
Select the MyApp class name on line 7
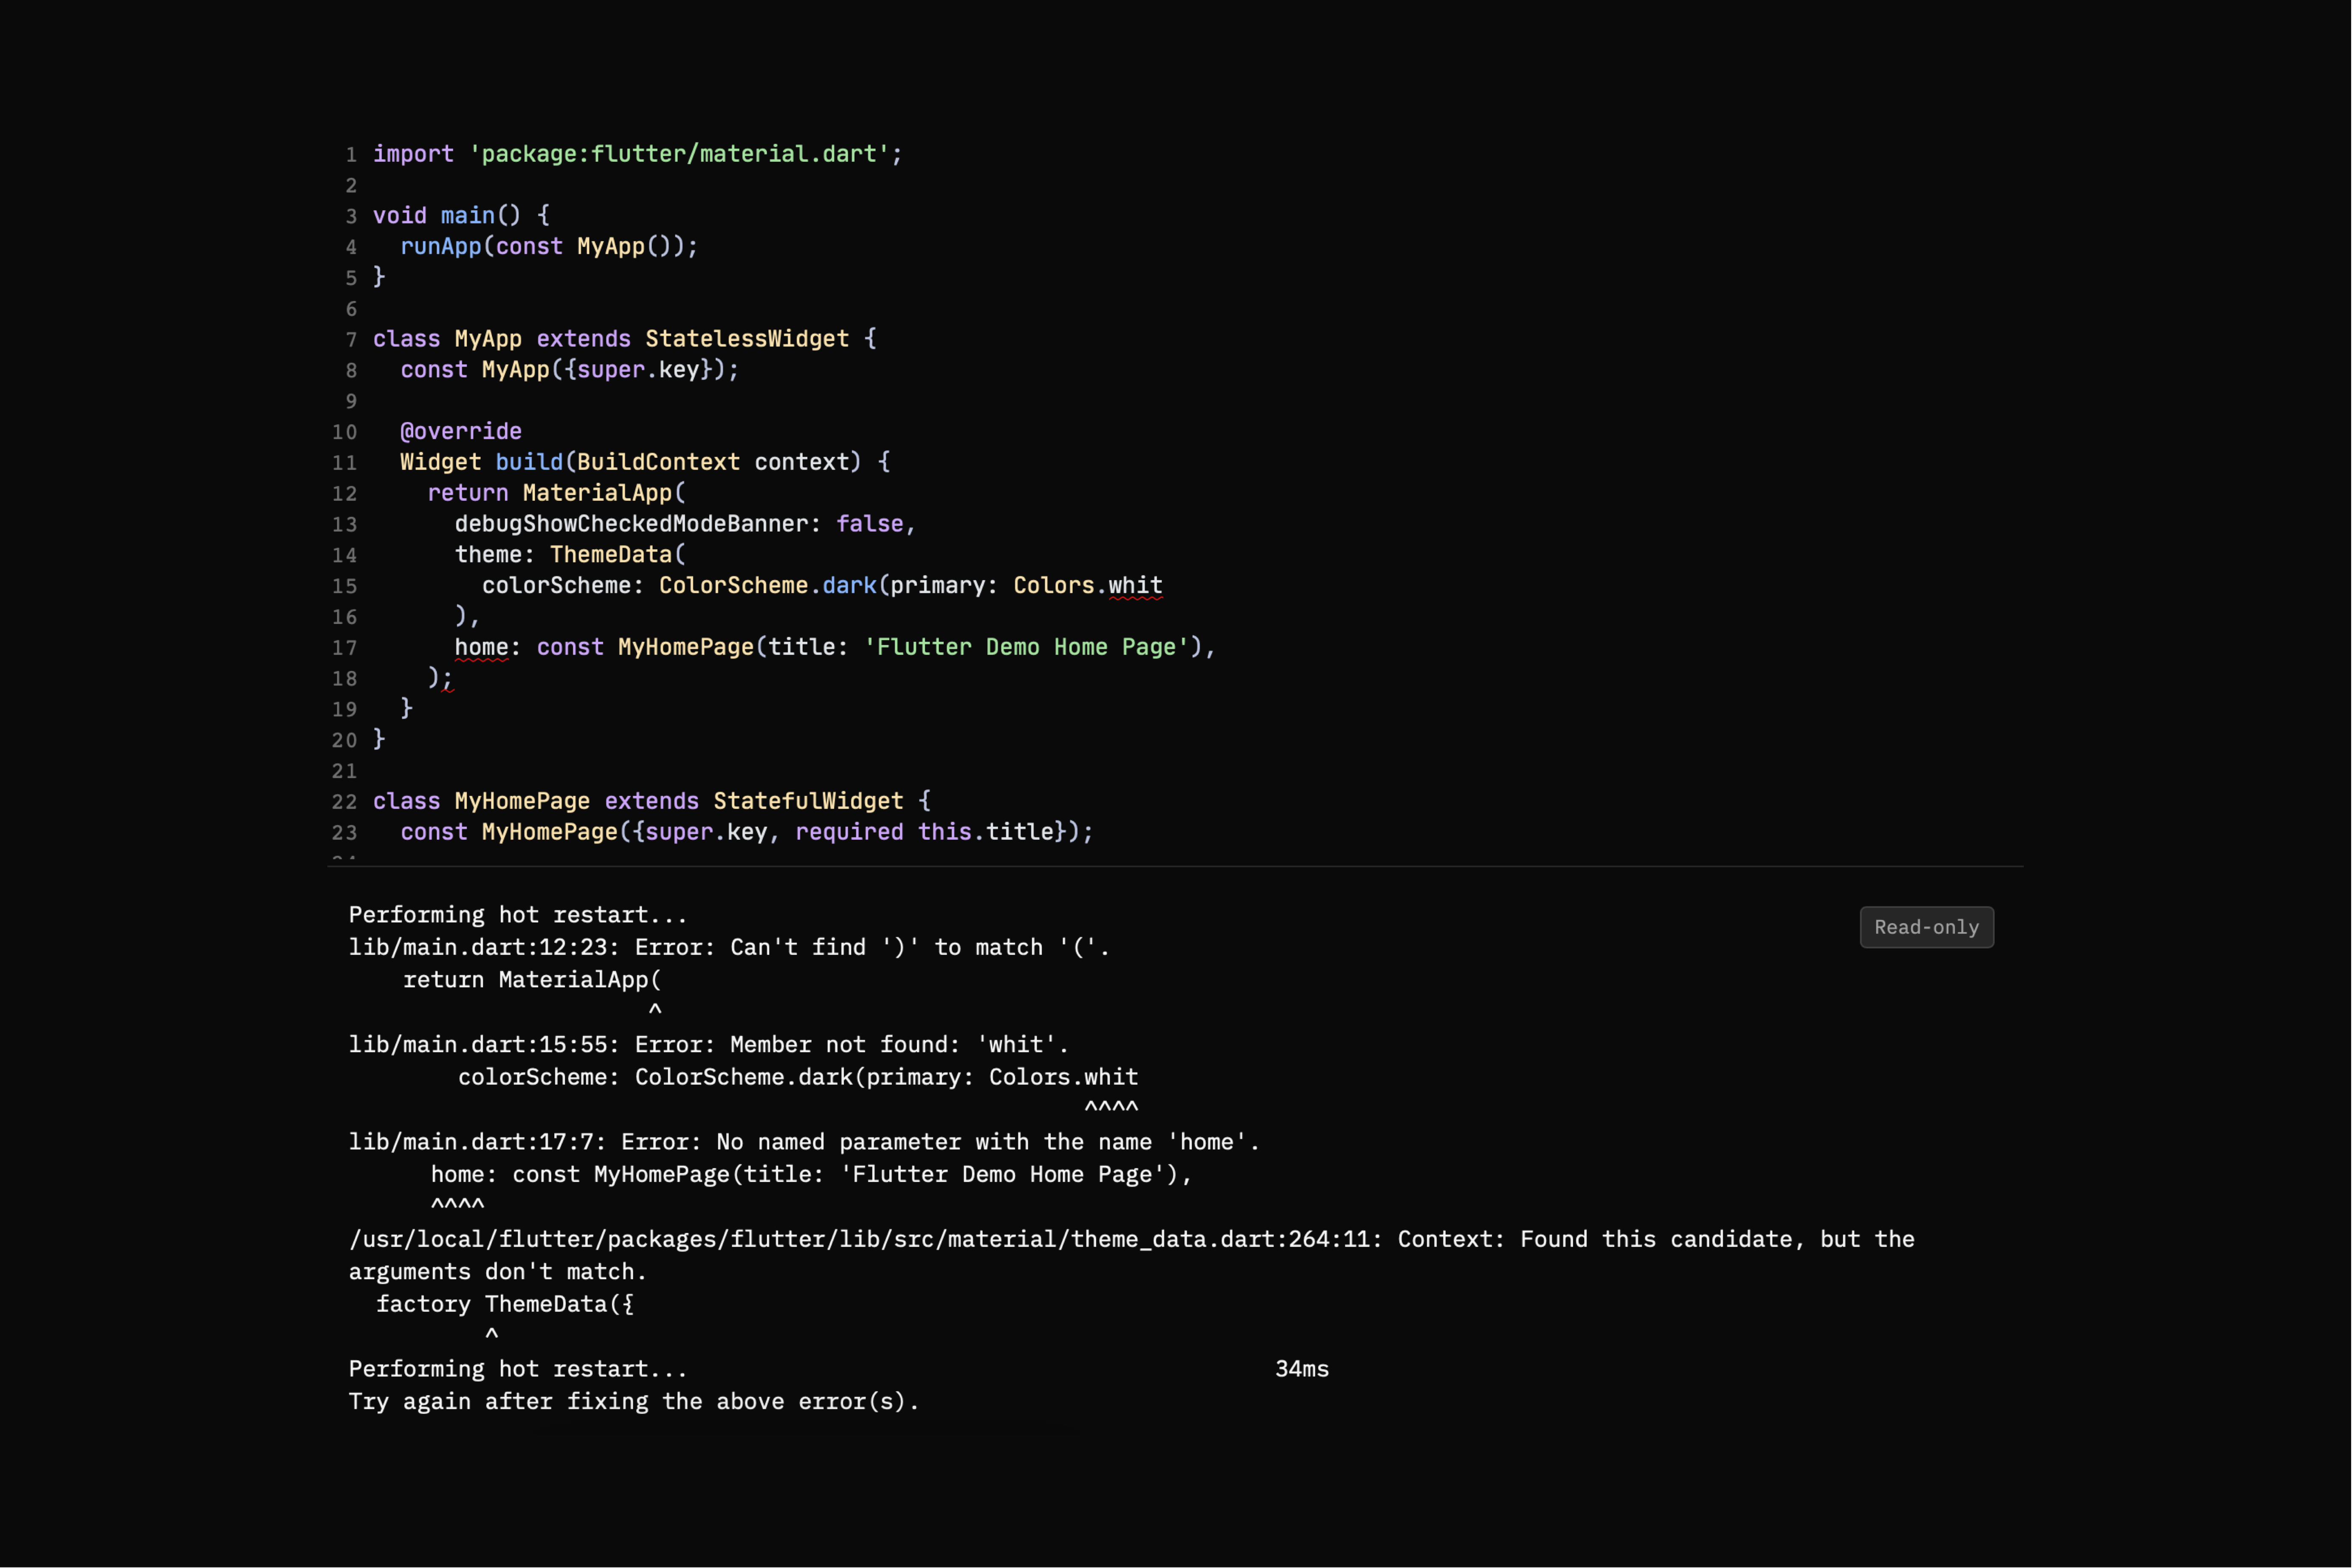click(x=486, y=338)
